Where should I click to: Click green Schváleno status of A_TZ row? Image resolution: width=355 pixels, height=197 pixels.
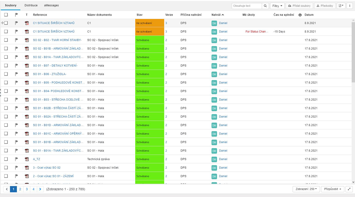point(150,159)
